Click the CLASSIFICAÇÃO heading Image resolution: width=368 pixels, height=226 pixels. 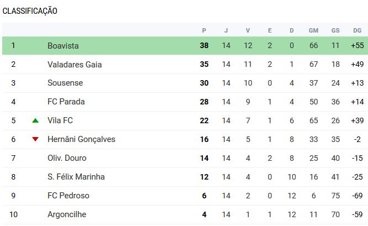(x=30, y=11)
